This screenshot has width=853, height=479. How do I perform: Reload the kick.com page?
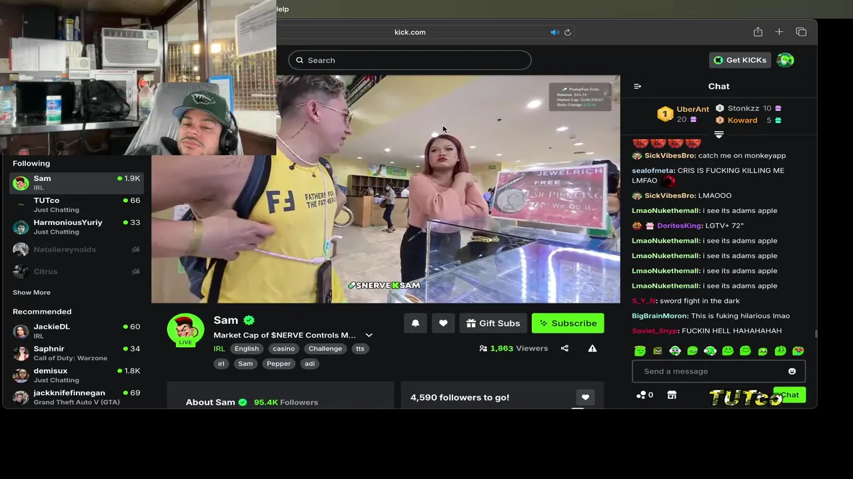point(568,32)
